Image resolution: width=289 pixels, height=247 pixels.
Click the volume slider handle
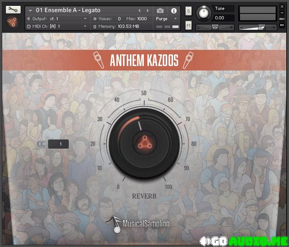click(261, 27)
